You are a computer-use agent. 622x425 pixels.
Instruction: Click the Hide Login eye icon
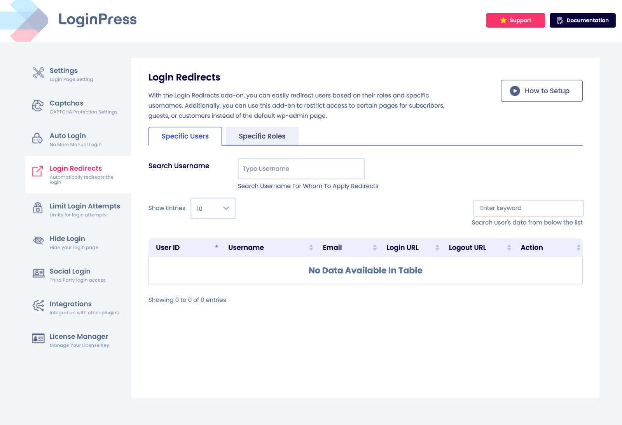point(38,241)
